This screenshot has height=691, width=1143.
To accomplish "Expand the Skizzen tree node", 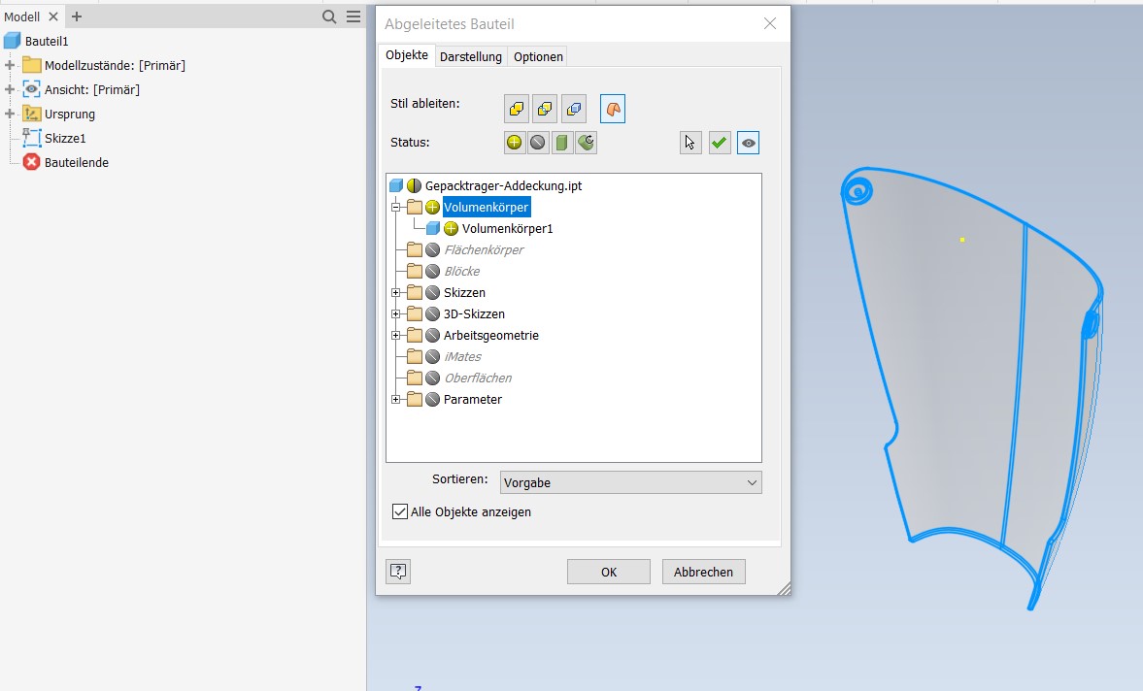I will point(396,293).
